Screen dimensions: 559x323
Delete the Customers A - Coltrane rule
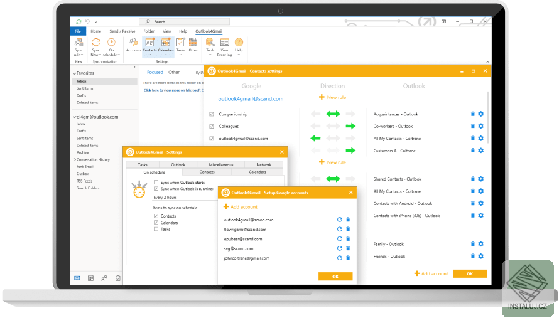pos(473,151)
